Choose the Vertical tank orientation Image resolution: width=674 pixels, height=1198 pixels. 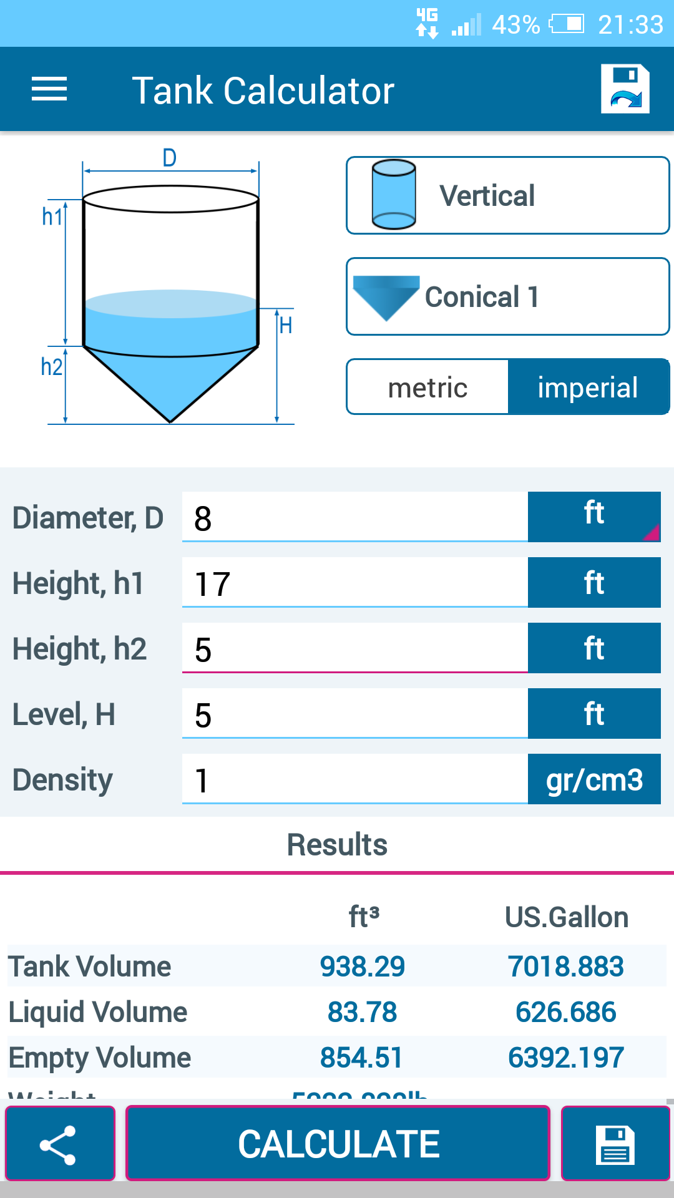(x=508, y=195)
